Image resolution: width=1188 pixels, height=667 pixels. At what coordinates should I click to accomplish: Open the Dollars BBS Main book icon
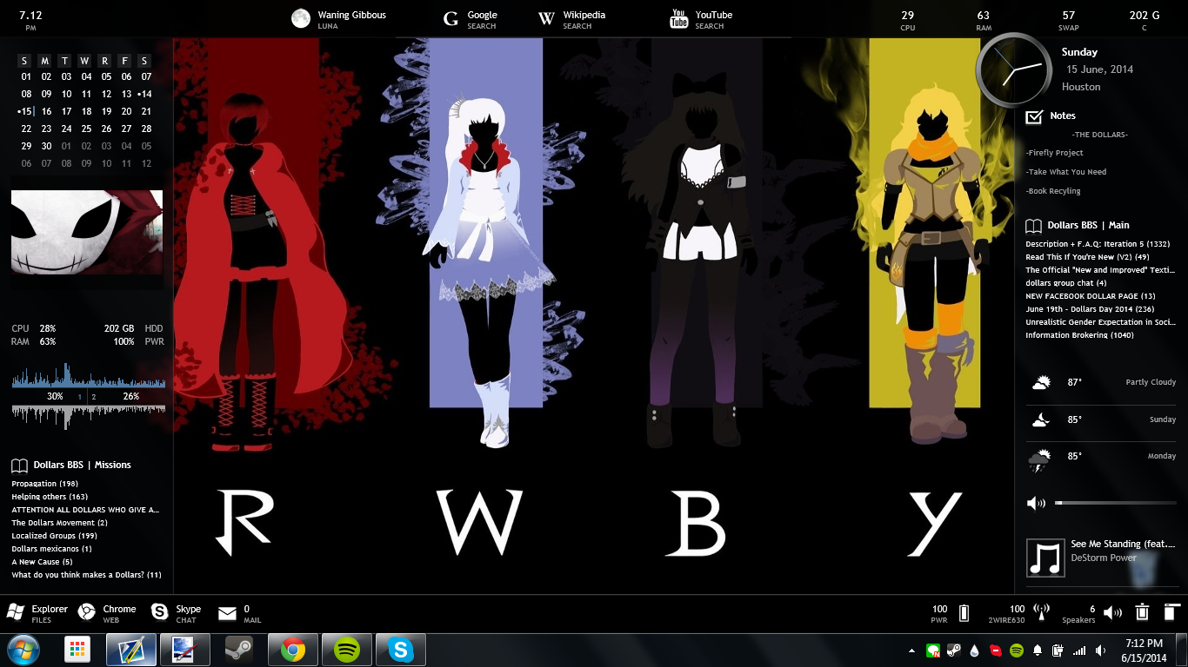coord(1033,226)
